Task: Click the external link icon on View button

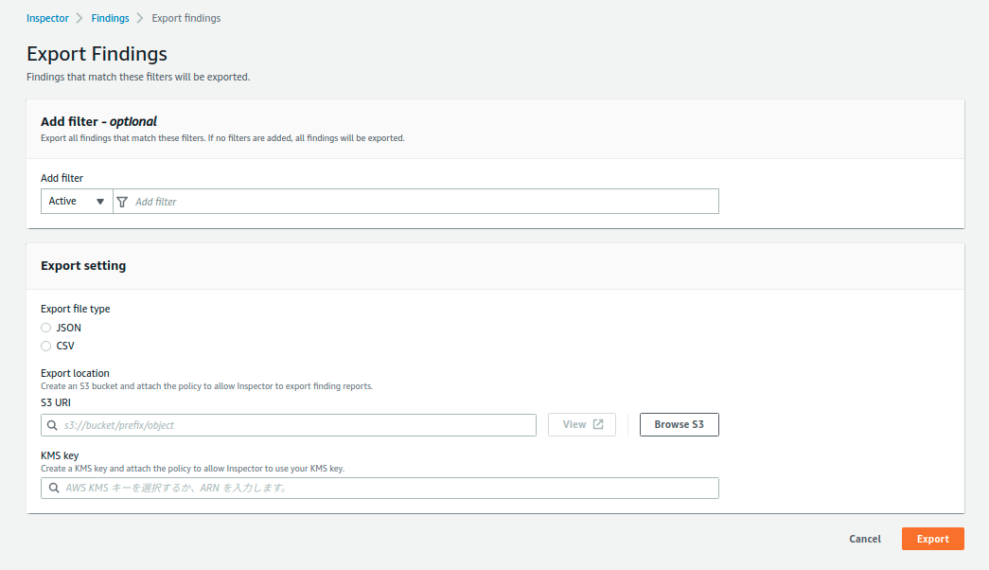Action: [598, 424]
